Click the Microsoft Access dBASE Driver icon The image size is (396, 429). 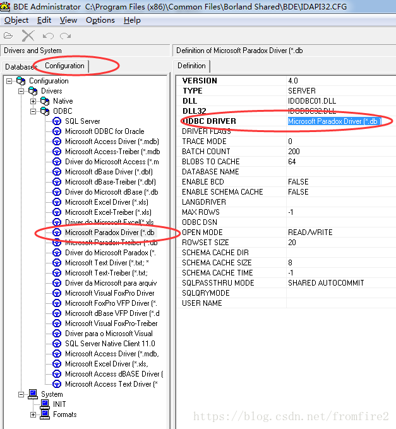tap(57, 374)
